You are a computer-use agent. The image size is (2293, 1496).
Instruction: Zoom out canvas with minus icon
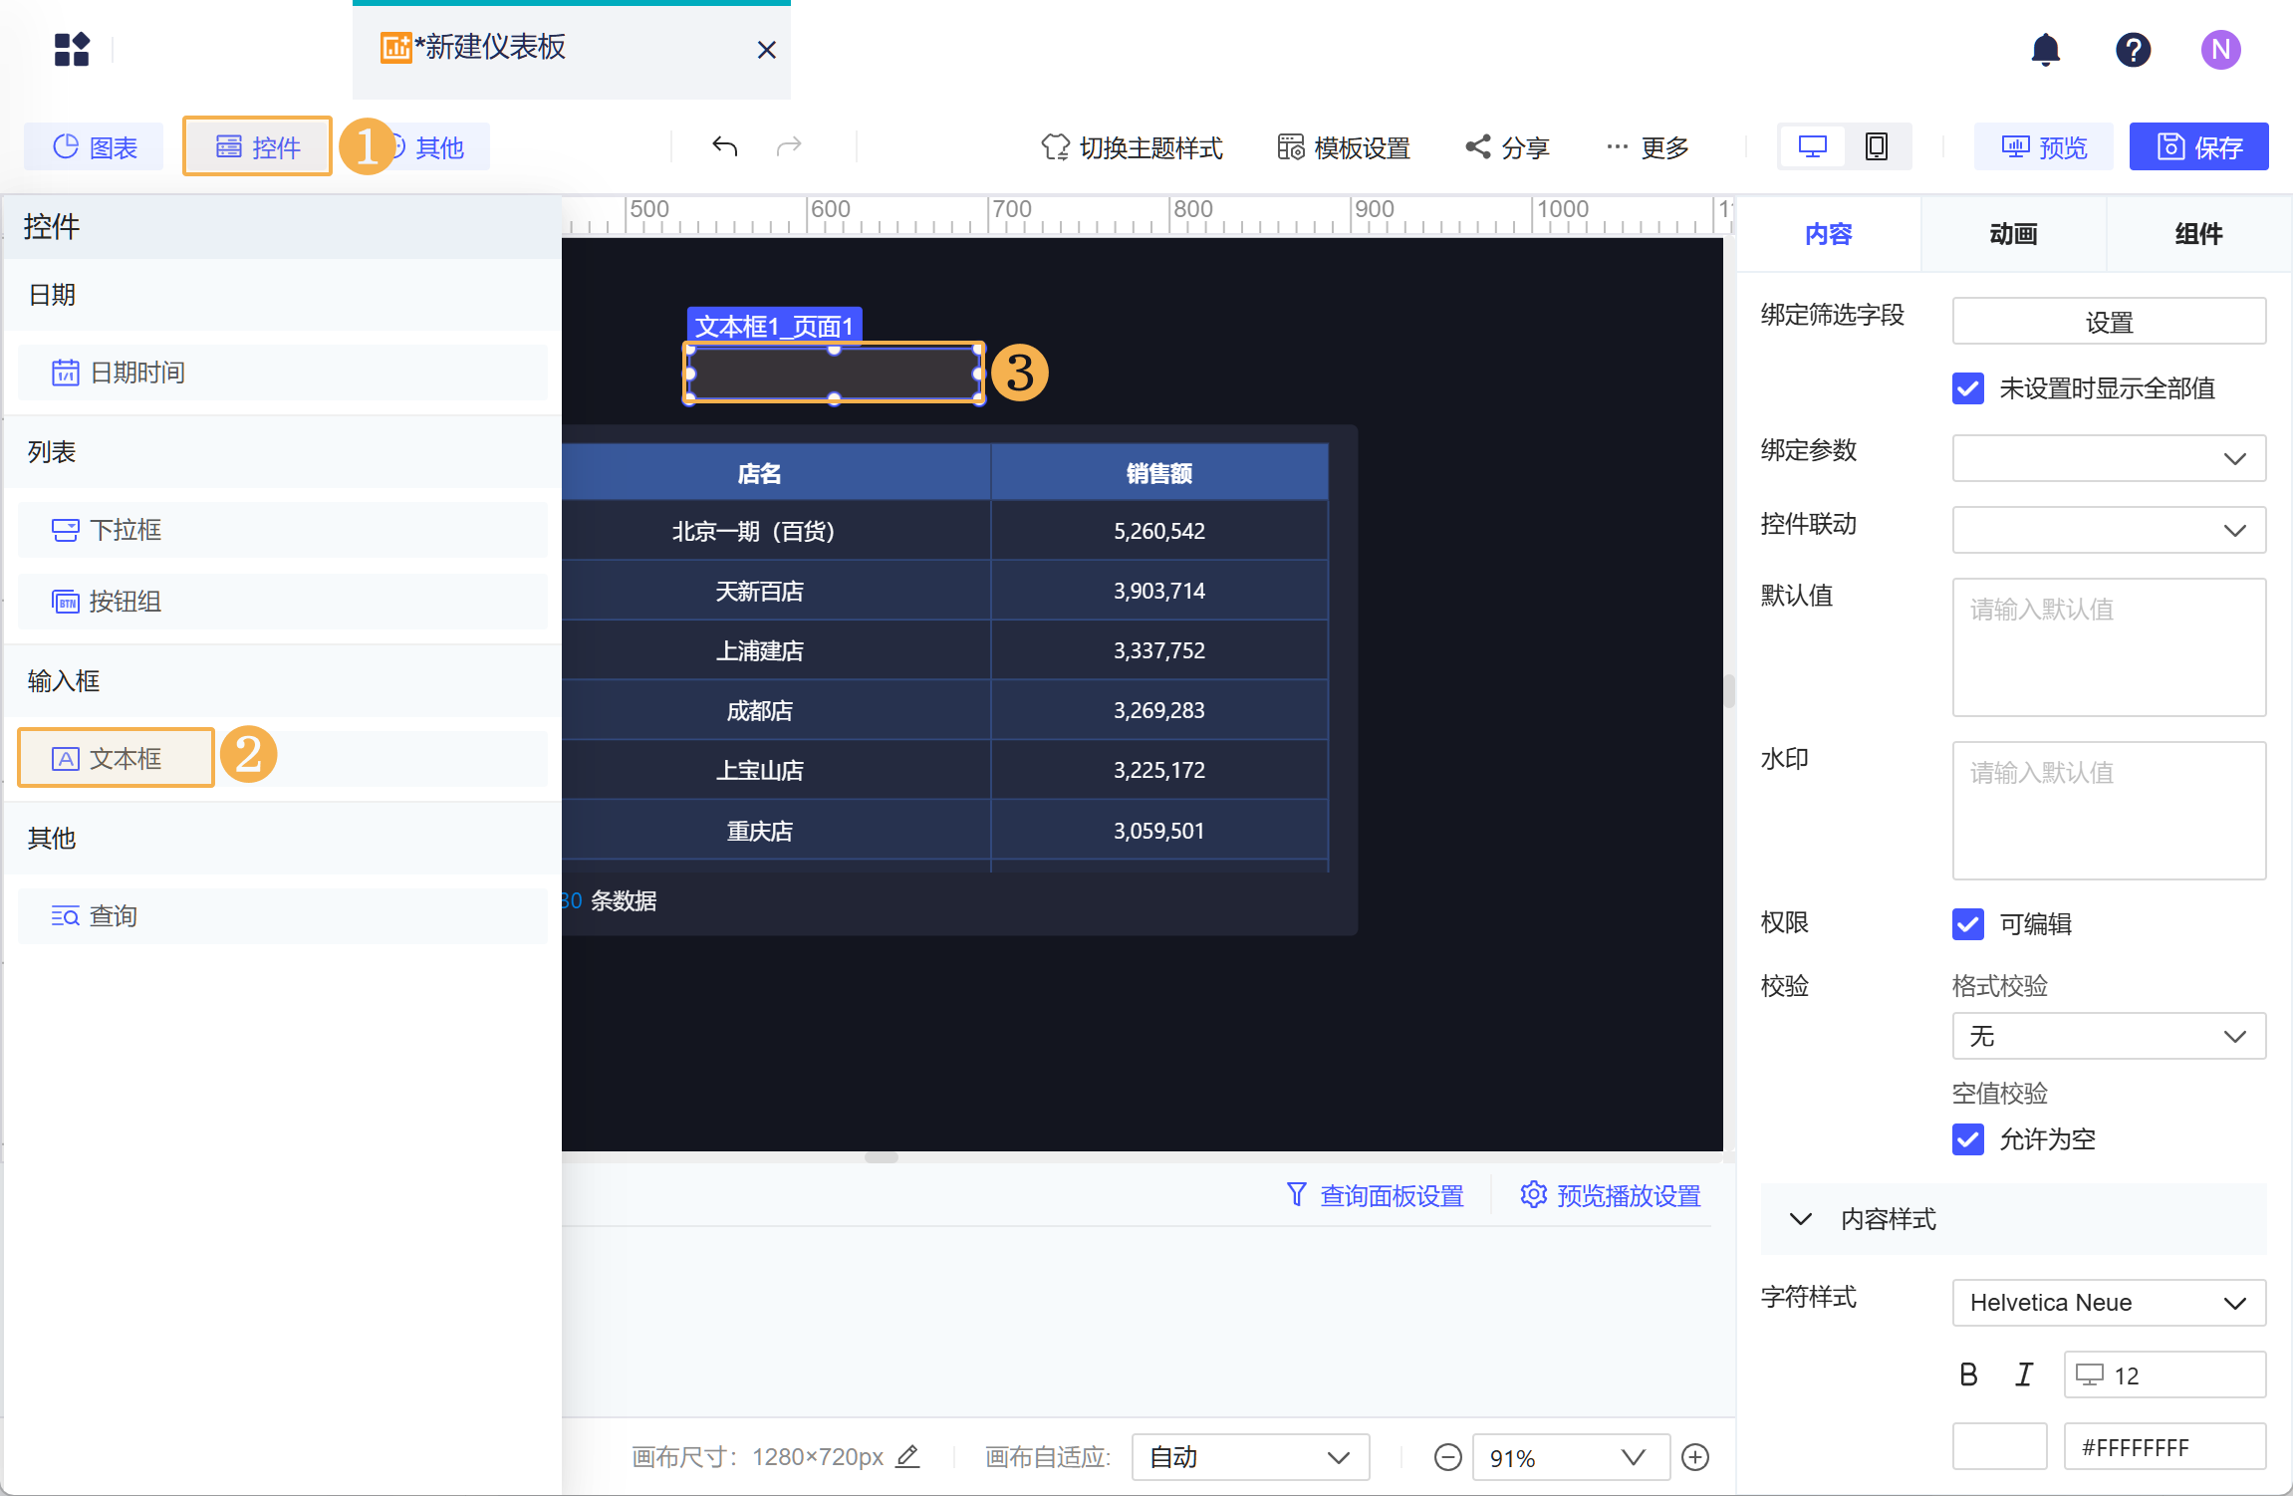(x=1447, y=1457)
